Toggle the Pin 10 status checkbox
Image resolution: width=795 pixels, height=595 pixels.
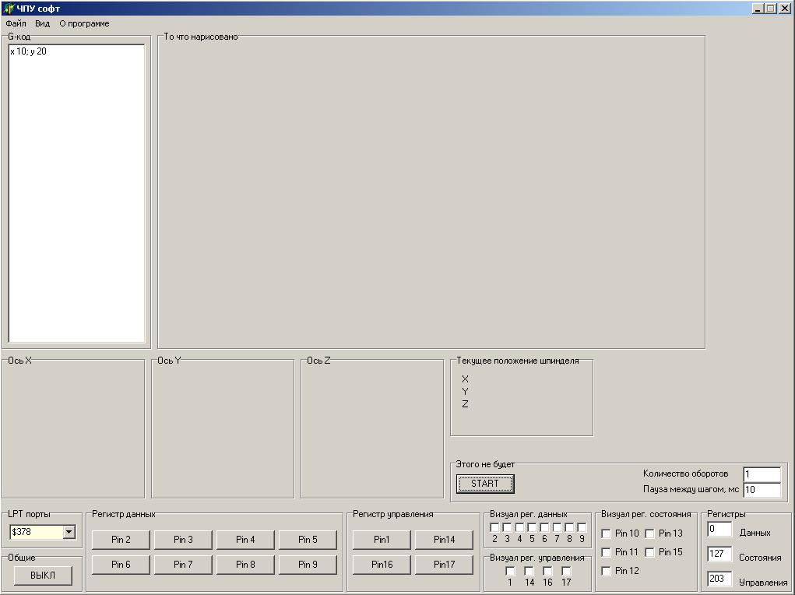[606, 533]
